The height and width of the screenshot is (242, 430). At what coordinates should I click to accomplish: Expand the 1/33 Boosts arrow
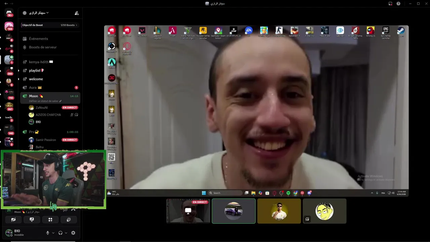click(76, 25)
